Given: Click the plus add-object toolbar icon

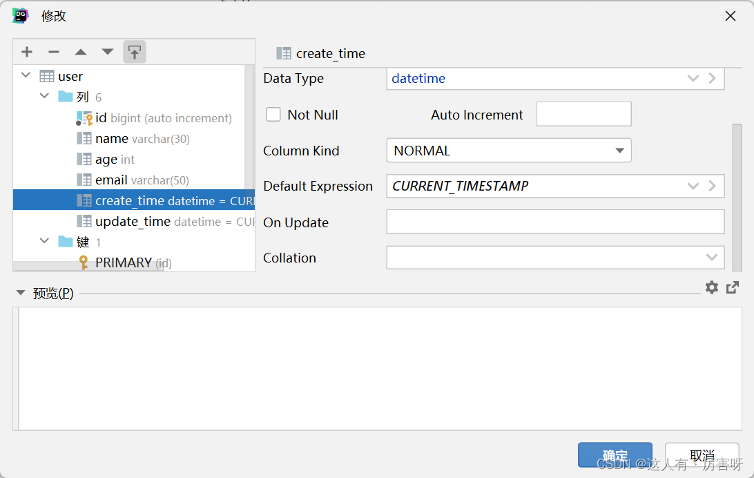Looking at the screenshot, I should pos(27,52).
